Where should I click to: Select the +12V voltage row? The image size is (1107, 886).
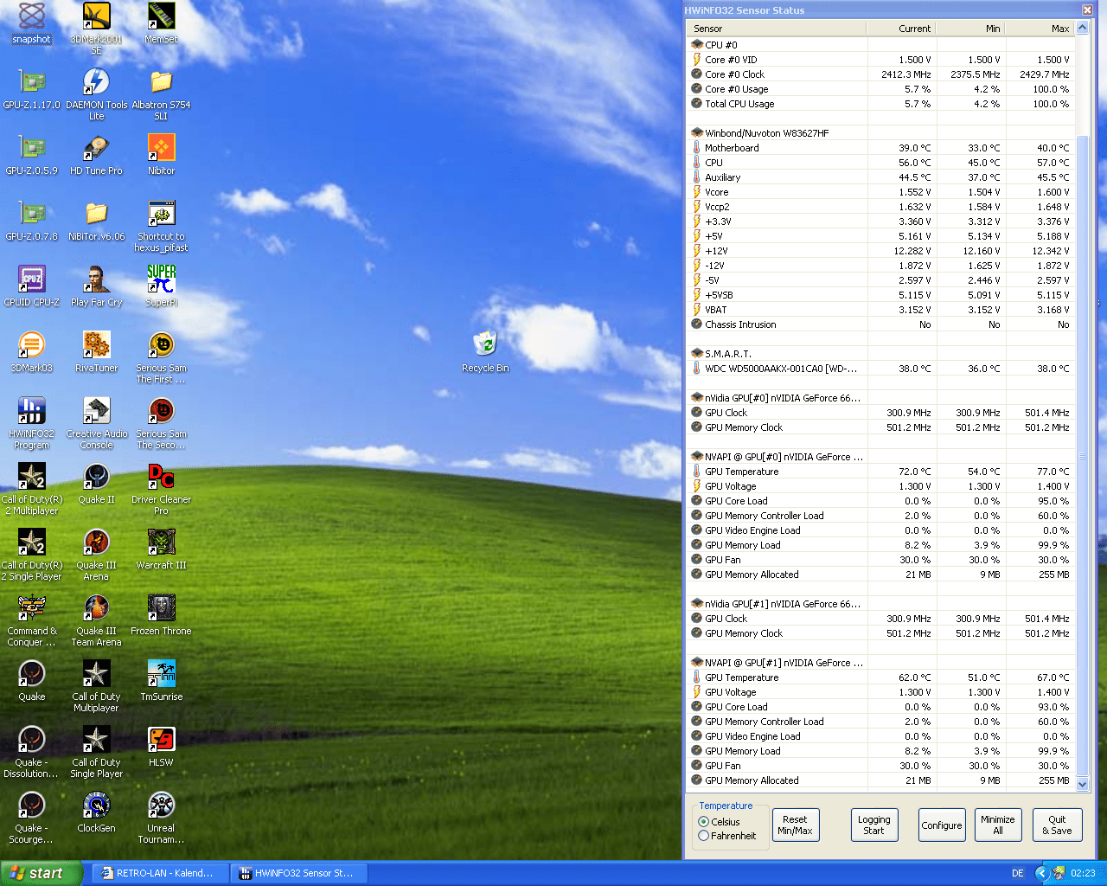[x=881, y=251]
